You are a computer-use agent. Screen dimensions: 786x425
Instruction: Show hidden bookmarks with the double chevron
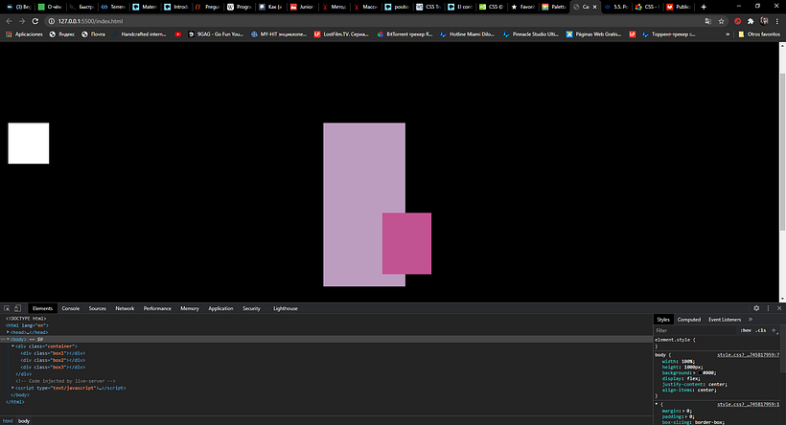728,34
